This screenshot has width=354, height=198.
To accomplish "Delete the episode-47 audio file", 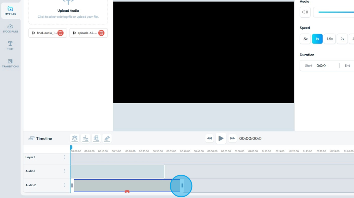I will coord(101,33).
